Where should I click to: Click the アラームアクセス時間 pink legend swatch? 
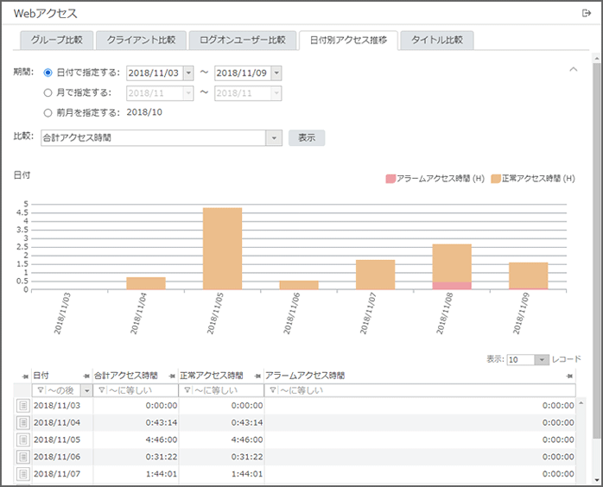(x=390, y=179)
